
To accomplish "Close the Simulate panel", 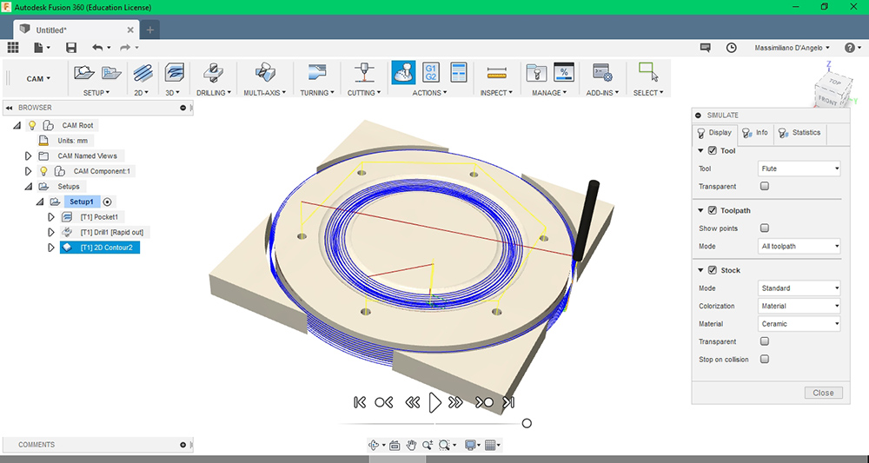I will [x=824, y=393].
